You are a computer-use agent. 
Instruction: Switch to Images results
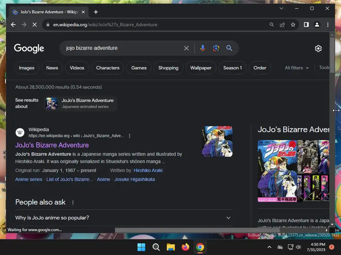click(27, 68)
